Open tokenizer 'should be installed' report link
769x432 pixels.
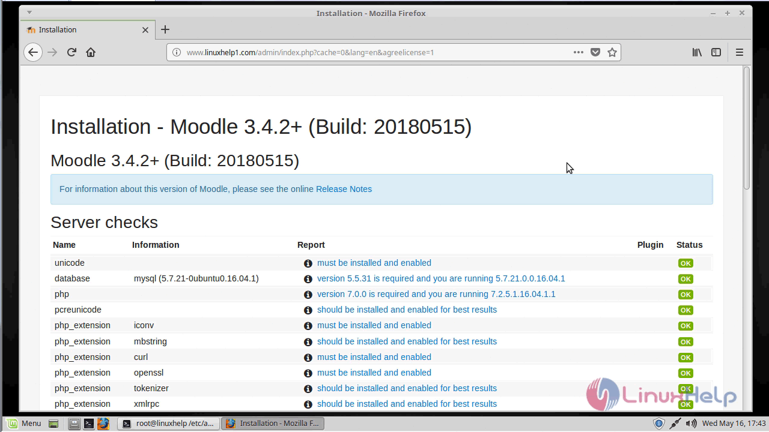click(407, 388)
